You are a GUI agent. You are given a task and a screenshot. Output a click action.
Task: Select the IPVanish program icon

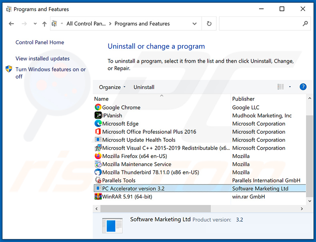[x=98, y=115]
